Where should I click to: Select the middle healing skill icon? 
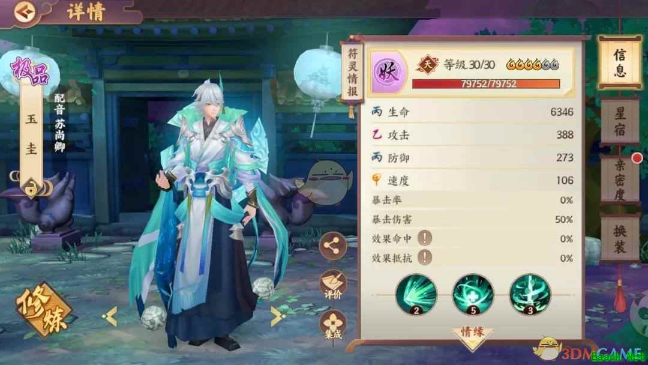[x=473, y=294]
